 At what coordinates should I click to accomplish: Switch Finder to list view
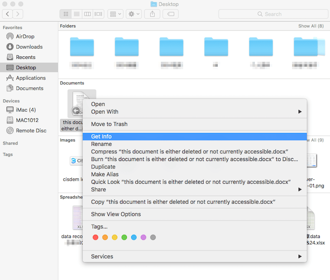[x=76, y=14]
